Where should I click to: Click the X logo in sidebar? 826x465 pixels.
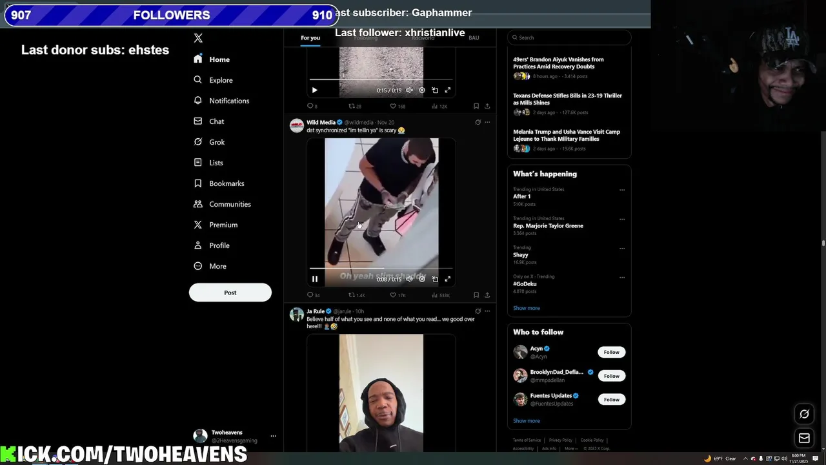pos(198,38)
